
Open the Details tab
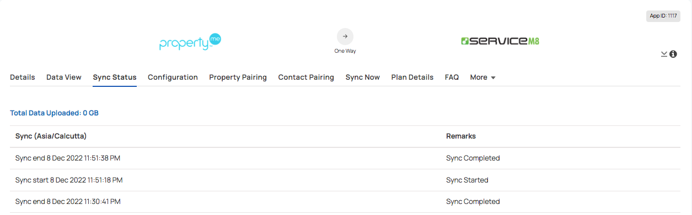point(23,78)
